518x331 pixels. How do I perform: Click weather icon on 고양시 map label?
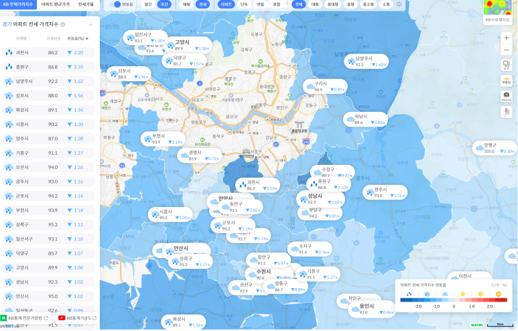pyautogui.click(x=170, y=46)
